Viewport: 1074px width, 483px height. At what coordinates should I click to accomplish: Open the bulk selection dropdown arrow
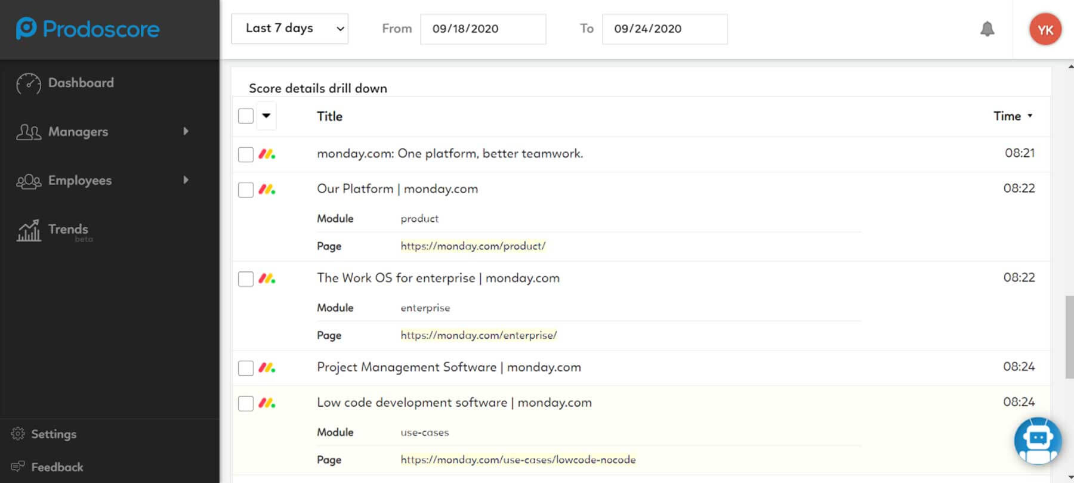(266, 116)
